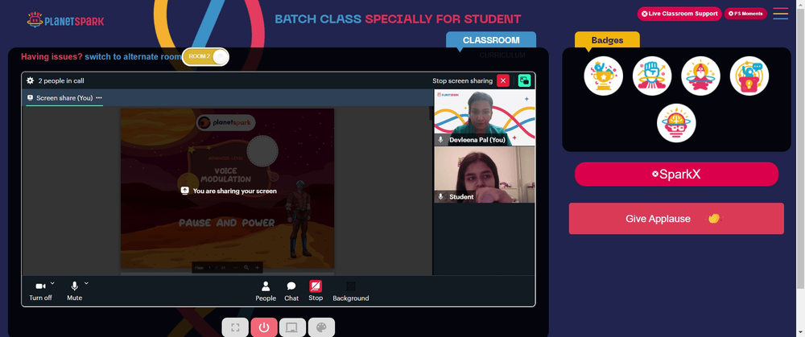Select the brain lightbulb badge
The height and width of the screenshot is (337, 805).
click(676, 123)
